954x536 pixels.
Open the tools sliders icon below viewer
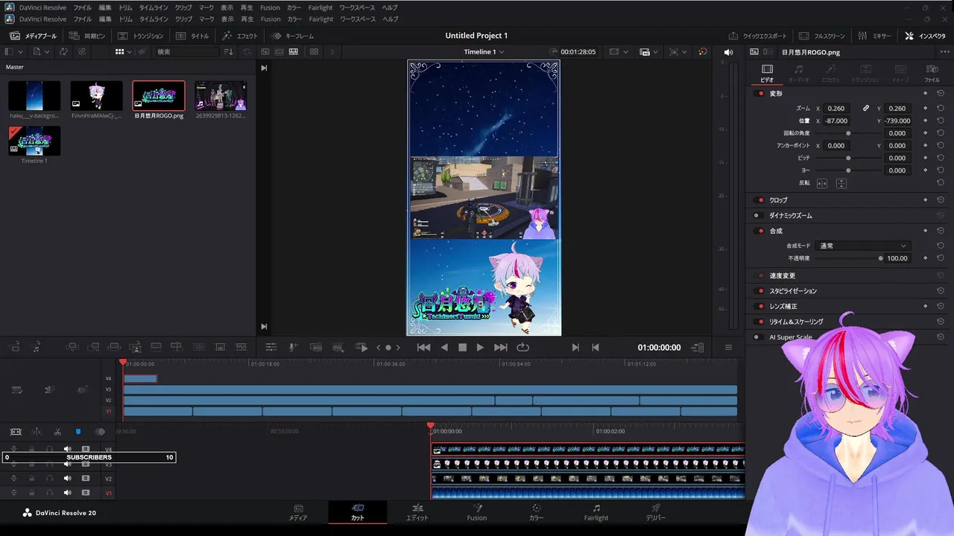click(x=271, y=348)
